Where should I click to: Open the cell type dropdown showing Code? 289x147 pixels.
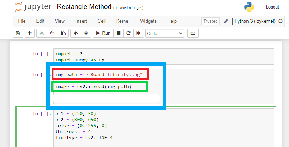pos(165,33)
